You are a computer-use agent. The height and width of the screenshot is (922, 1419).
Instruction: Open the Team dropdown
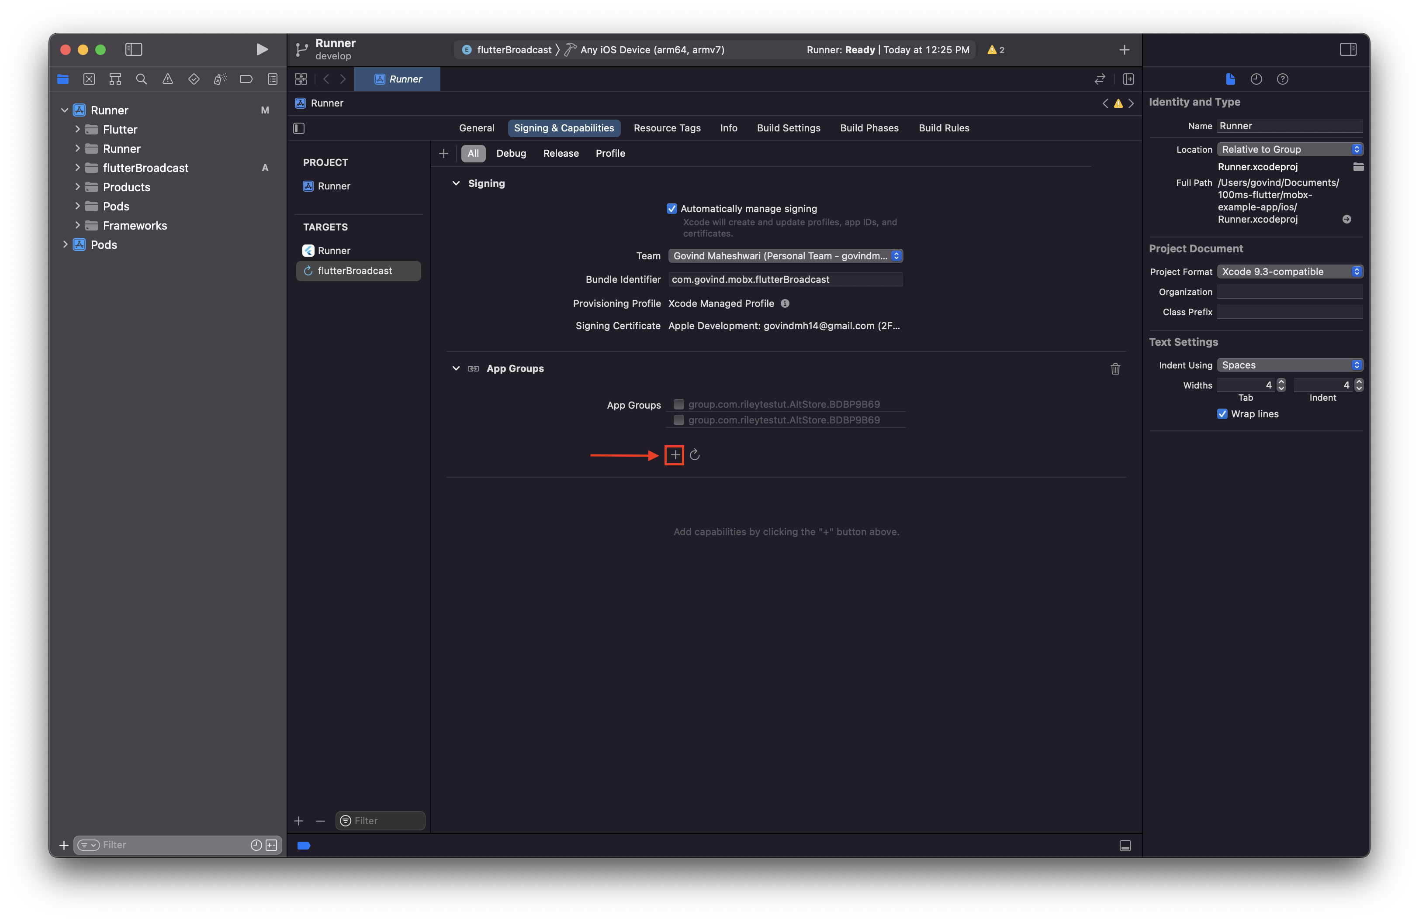pyautogui.click(x=785, y=255)
